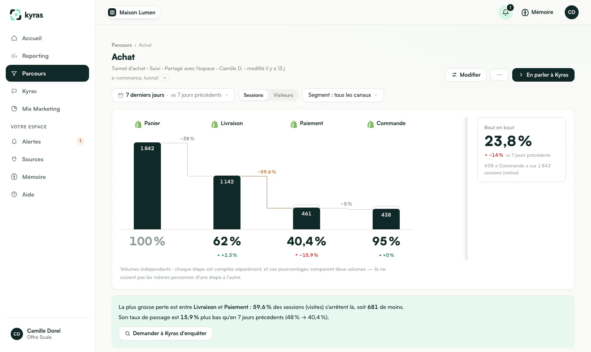Click the Alertes bell icon in sidebar

point(14,142)
